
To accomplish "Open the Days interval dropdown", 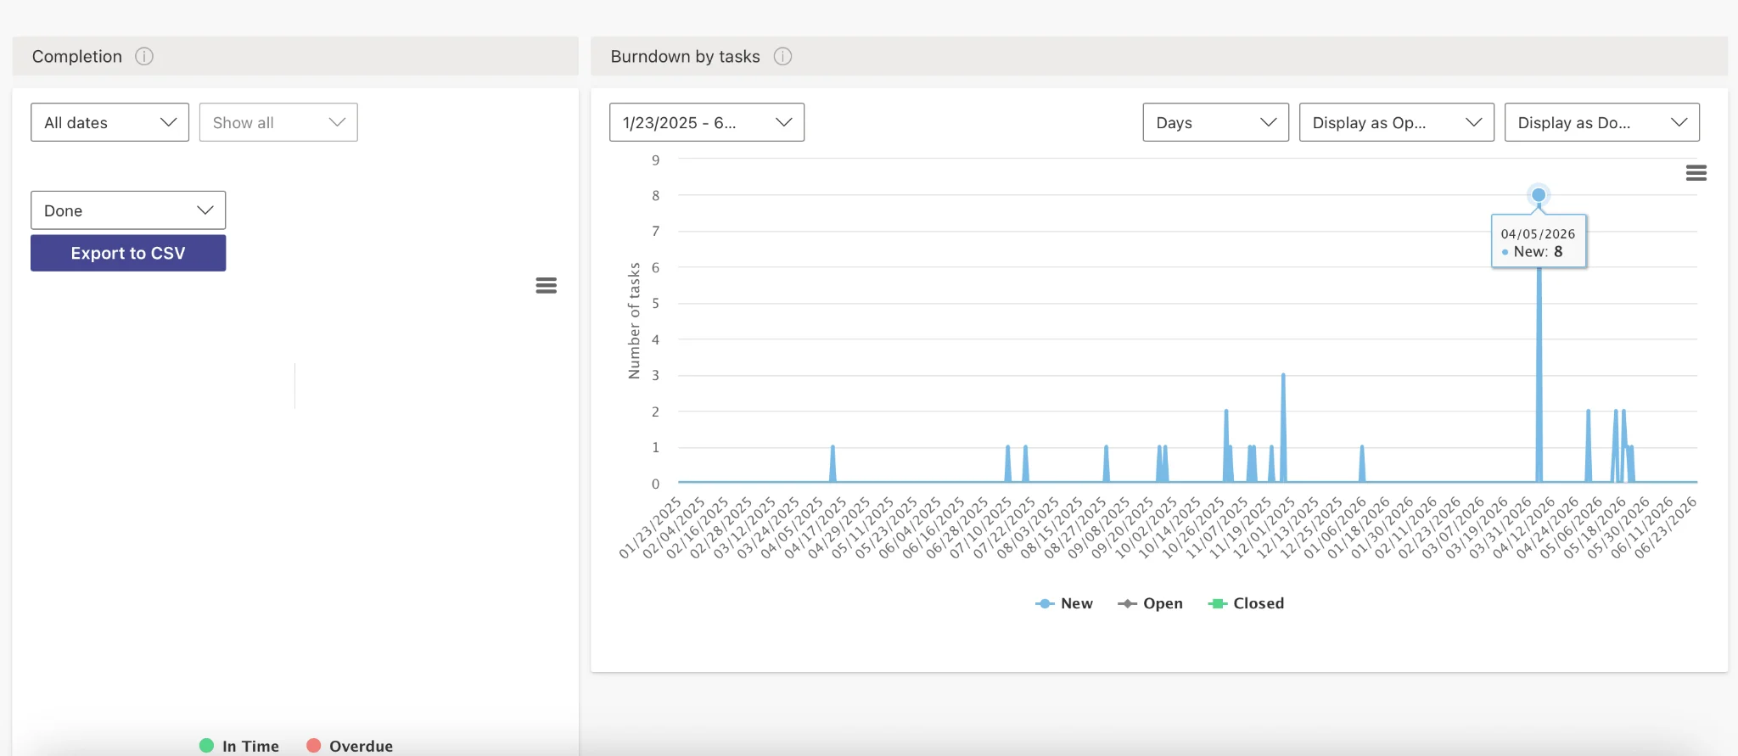I will 1215,122.
